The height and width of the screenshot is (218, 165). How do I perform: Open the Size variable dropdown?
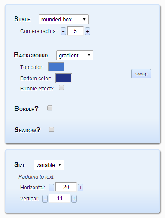tap(49, 165)
